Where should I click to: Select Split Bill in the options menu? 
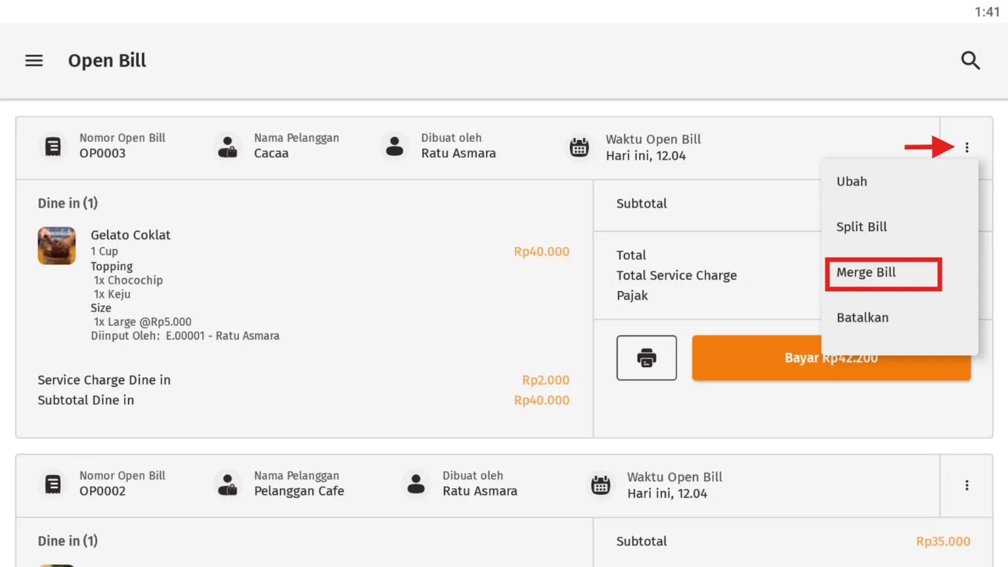(x=862, y=227)
